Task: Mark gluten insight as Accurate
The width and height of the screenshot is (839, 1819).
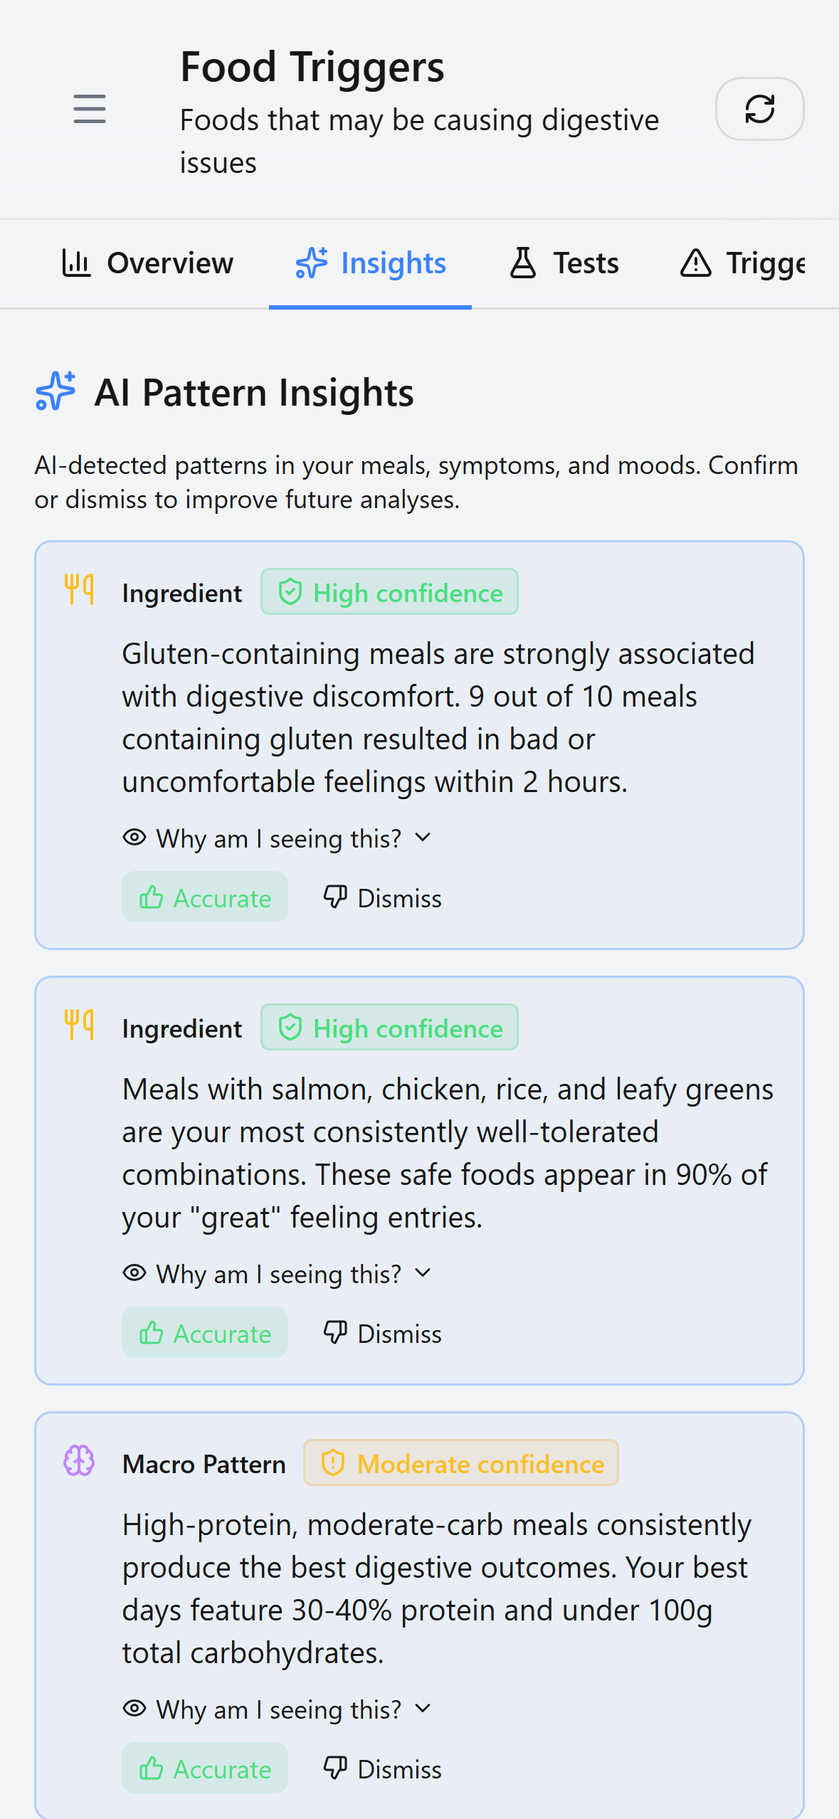Action: coord(205,897)
